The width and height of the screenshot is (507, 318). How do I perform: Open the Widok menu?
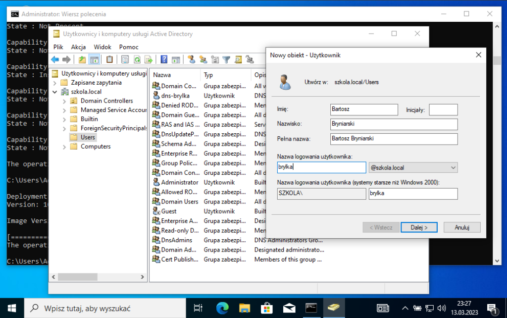tap(102, 47)
